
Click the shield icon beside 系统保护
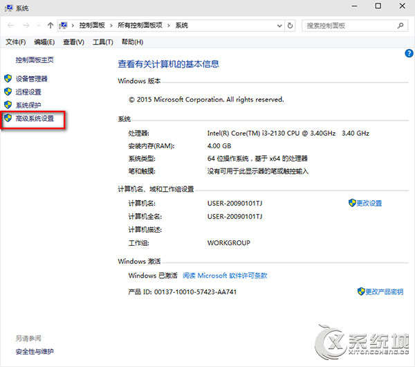(x=8, y=105)
